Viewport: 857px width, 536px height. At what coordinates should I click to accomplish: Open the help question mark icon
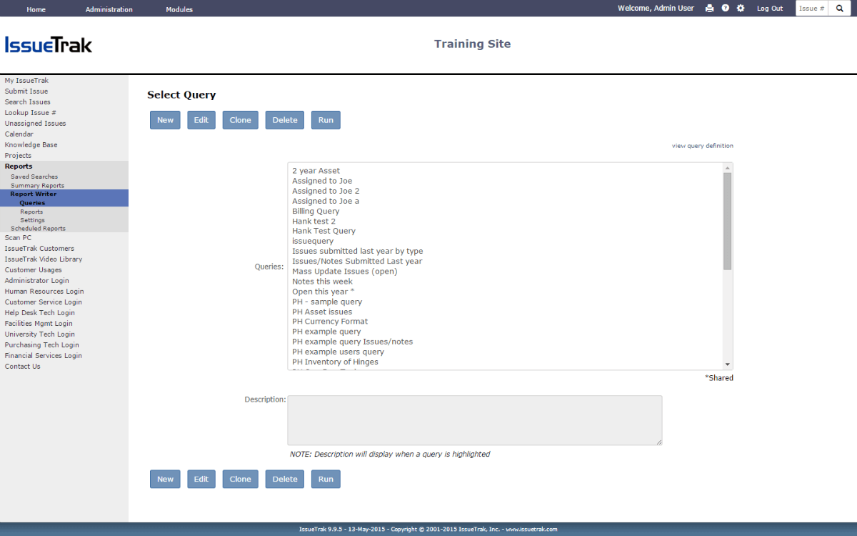(725, 9)
